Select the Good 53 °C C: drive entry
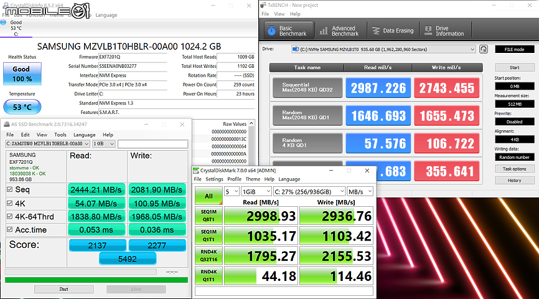This screenshot has height=299, width=539. 16,28
